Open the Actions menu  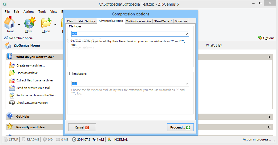29,12
